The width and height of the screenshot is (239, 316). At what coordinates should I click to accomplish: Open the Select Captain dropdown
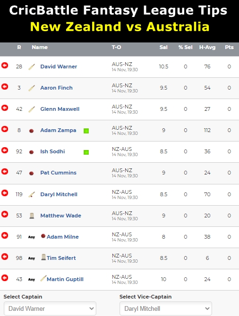pyautogui.click(x=50, y=308)
